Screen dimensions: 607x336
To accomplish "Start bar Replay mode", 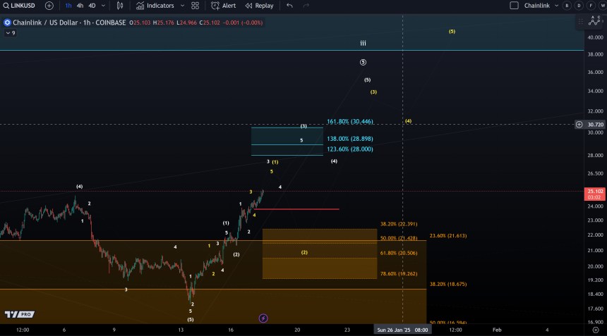I will click(259, 6).
